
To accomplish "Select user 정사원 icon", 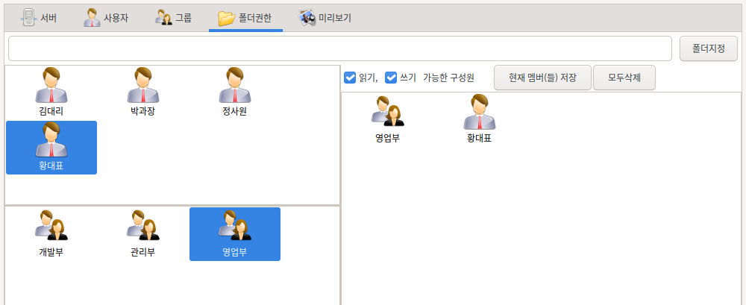I will point(234,92).
